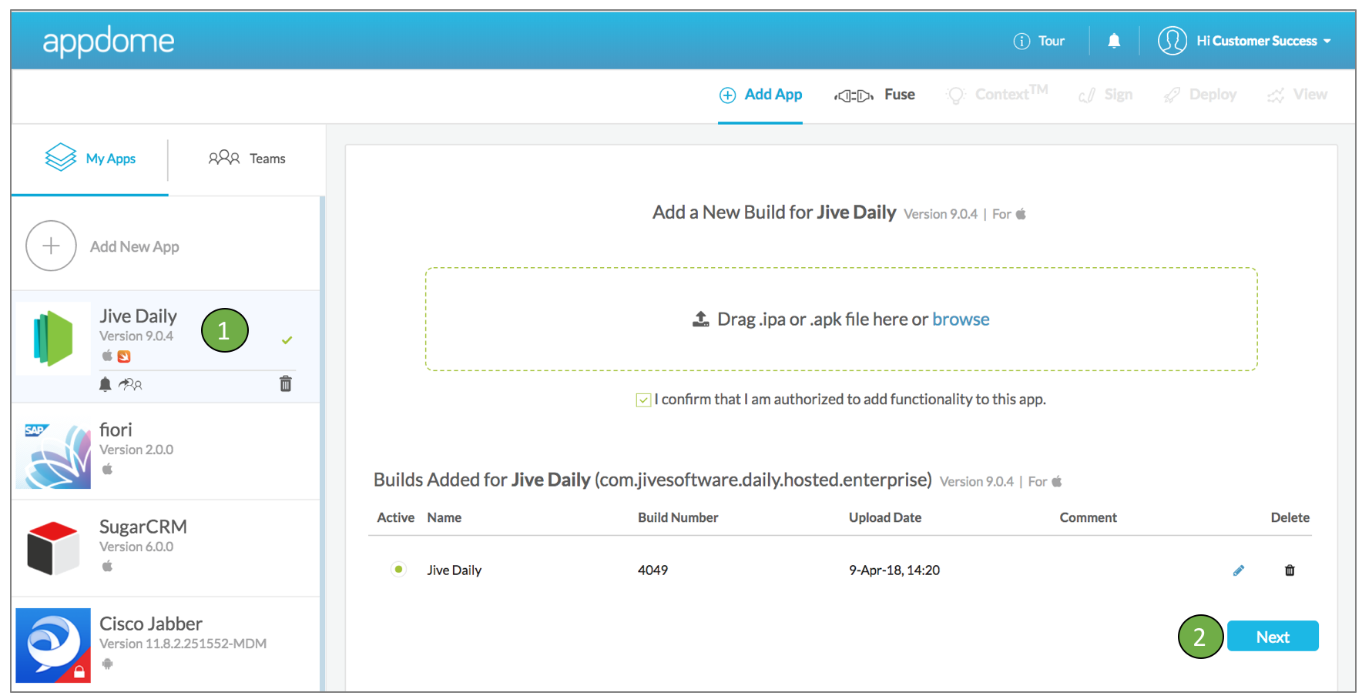The height and width of the screenshot is (699, 1362).
Task: Click the upload icon in drop zone
Action: coord(700,319)
